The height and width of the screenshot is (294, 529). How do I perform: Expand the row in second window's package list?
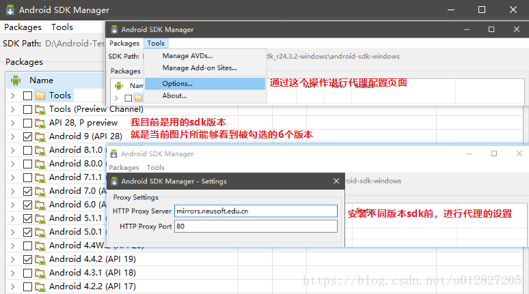pyautogui.click(x=116, y=98)
